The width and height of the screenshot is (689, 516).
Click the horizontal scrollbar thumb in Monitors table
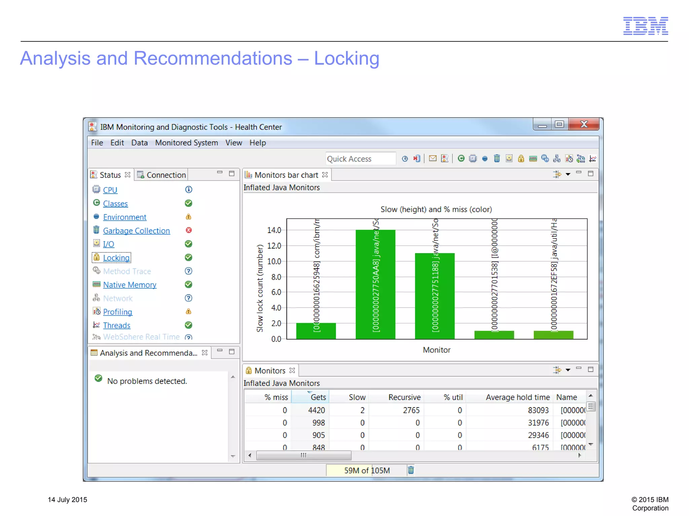tap(304, 455)
